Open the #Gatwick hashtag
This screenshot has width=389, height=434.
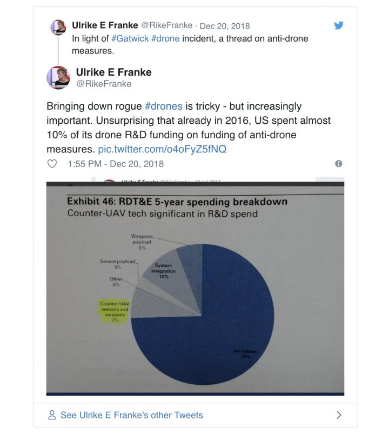(x=130, y=38)
